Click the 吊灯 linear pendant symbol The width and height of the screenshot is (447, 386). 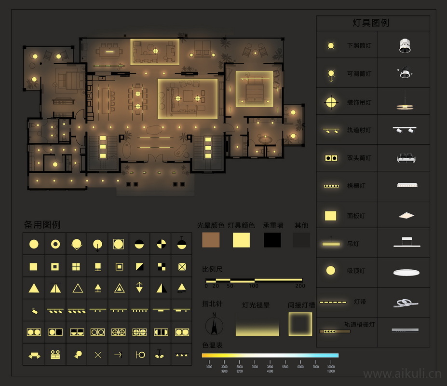(331, 242)
